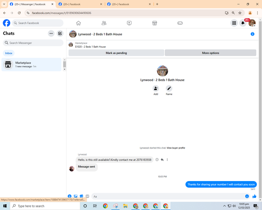Open the notifications bell icon

[x=243, y=23]
